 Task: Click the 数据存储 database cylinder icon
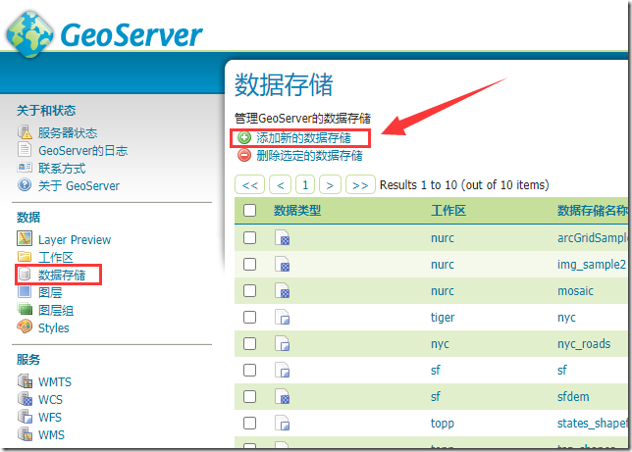click(x=25, y=274)
